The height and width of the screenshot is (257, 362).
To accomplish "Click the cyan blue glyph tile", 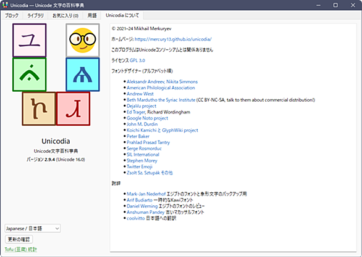I will pos(83,75).
